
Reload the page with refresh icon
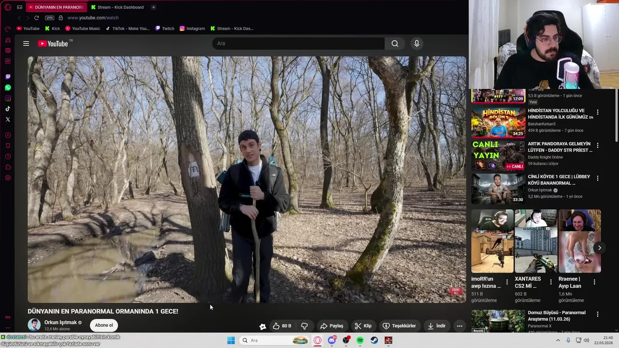[36, 18]
